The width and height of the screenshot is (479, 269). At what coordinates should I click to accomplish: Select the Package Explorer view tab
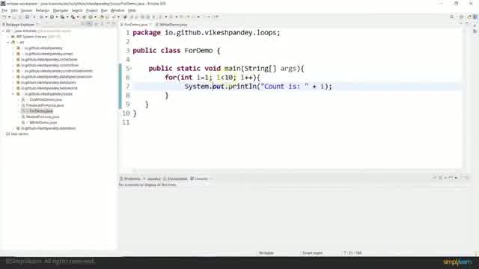19,25
